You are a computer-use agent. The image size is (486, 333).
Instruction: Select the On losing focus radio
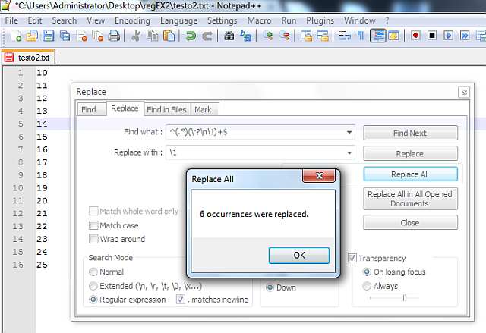coord(367,272)
